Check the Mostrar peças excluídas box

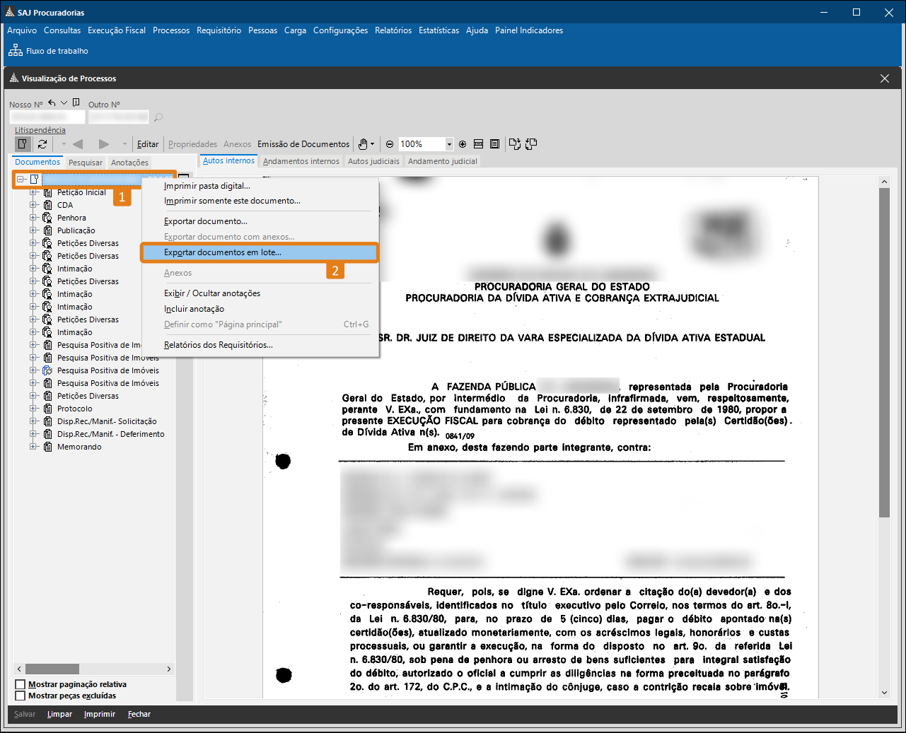tap(21, 696)
